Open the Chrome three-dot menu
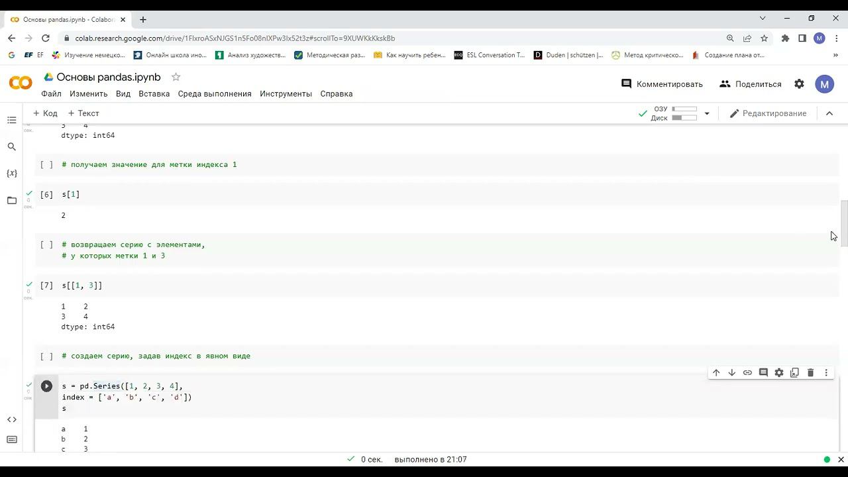The height and width of the screenshot is (477, 848). (837, 38)
